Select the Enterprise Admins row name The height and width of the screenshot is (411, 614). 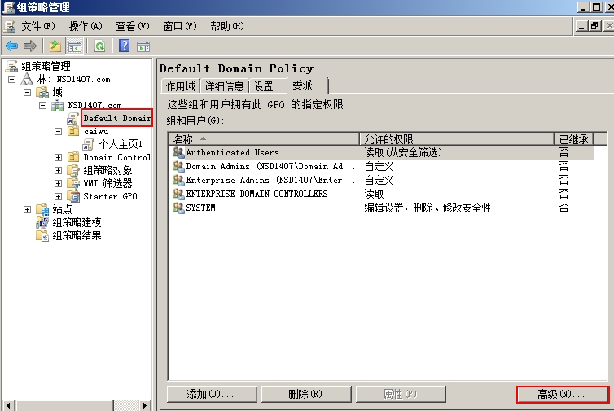(270, 180)
